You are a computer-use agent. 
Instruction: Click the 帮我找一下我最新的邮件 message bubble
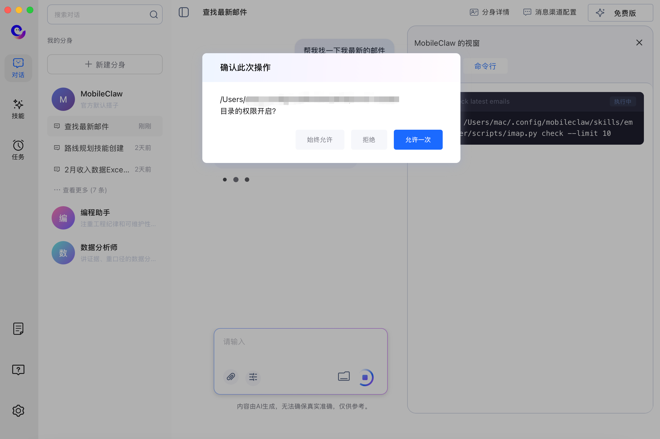344,47
